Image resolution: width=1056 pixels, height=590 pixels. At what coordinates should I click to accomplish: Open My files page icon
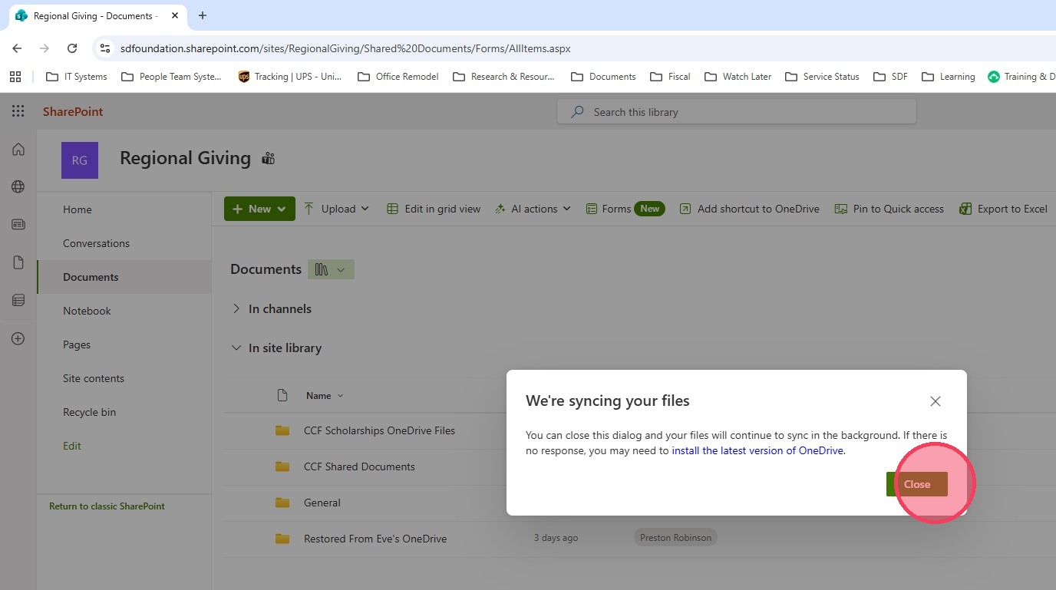[18, 262]
